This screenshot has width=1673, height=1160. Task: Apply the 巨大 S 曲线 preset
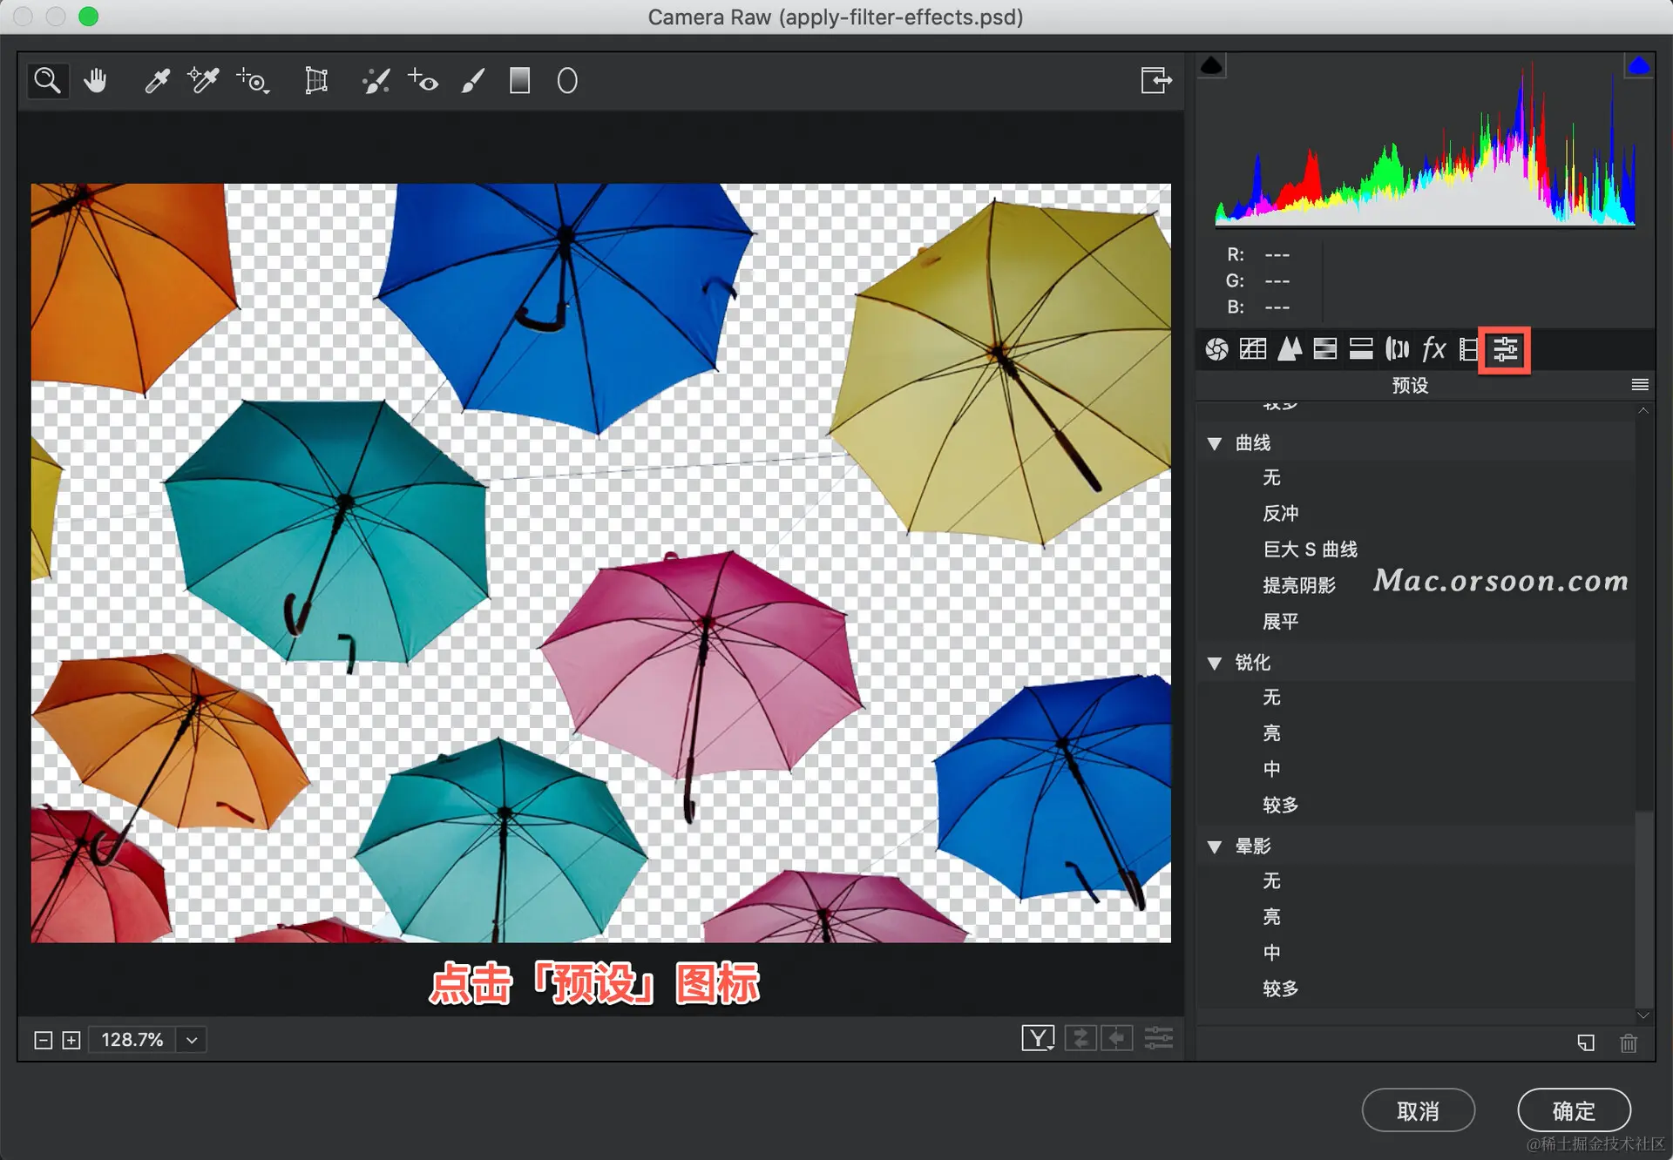coord(1310,550)
